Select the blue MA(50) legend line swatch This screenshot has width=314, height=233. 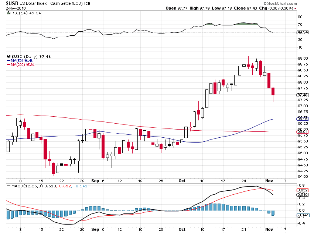point(8,60)
